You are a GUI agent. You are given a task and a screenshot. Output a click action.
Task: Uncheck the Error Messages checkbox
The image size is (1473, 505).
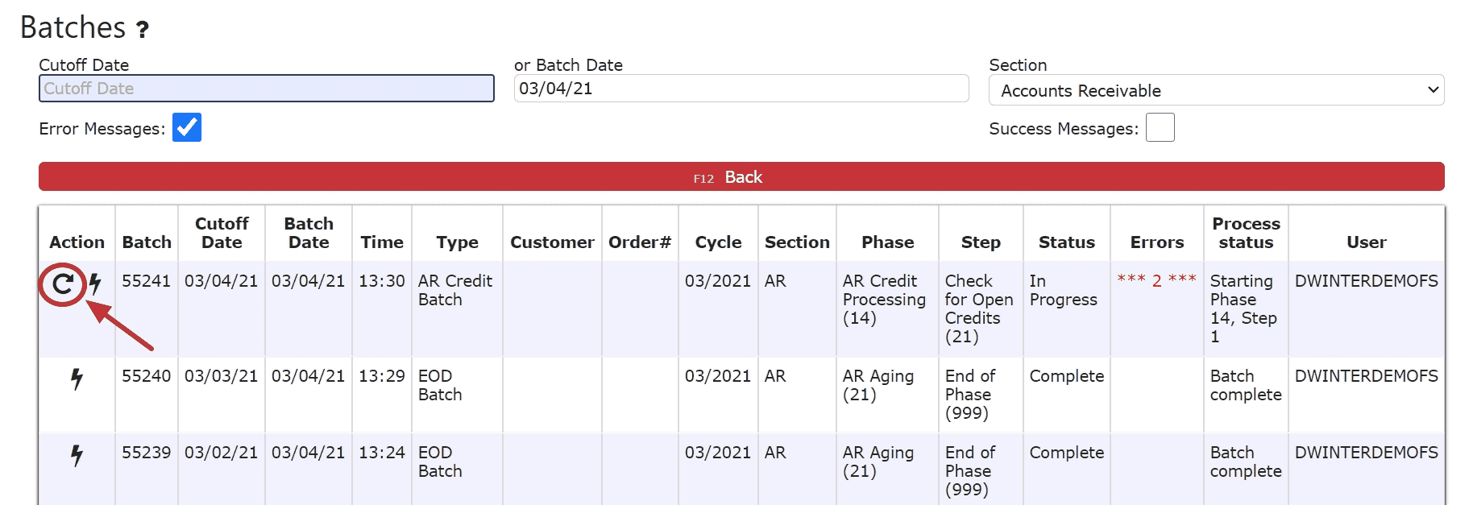(187, 127)
